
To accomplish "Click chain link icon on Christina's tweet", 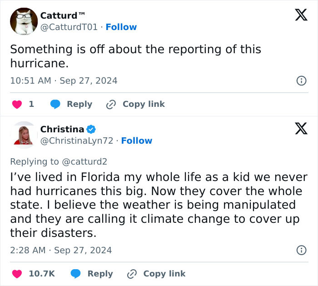I will tap(132, 274).
